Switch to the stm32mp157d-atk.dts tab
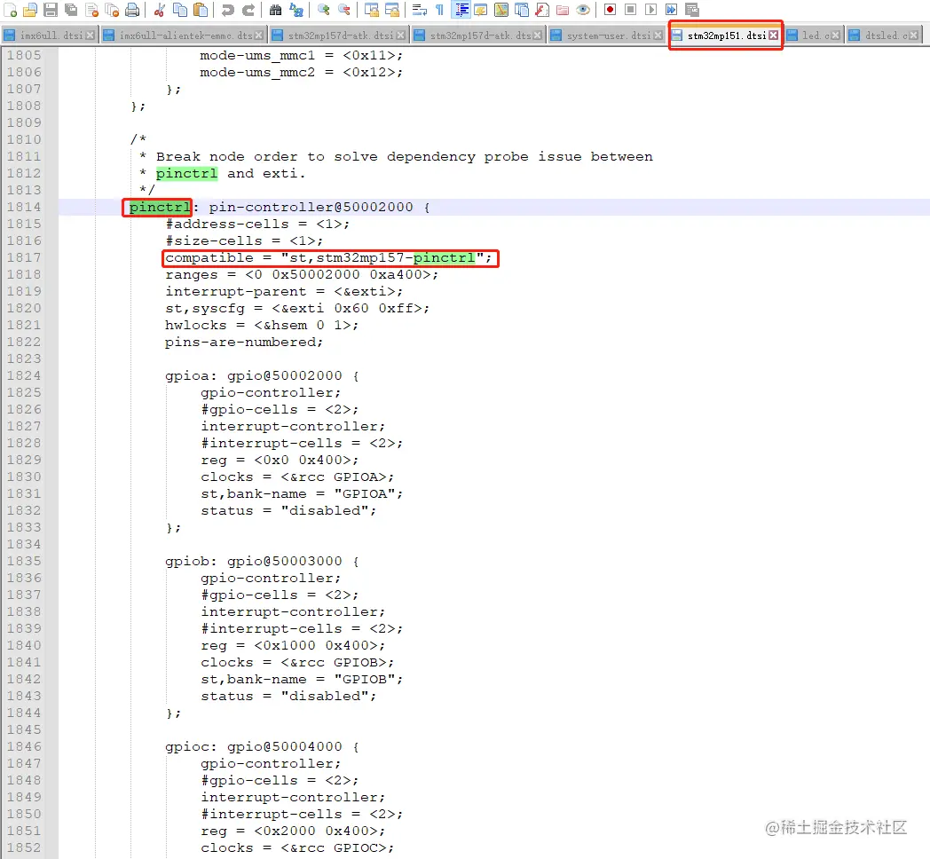This screenshot has height=859, width=930. [x=478, y=35]
